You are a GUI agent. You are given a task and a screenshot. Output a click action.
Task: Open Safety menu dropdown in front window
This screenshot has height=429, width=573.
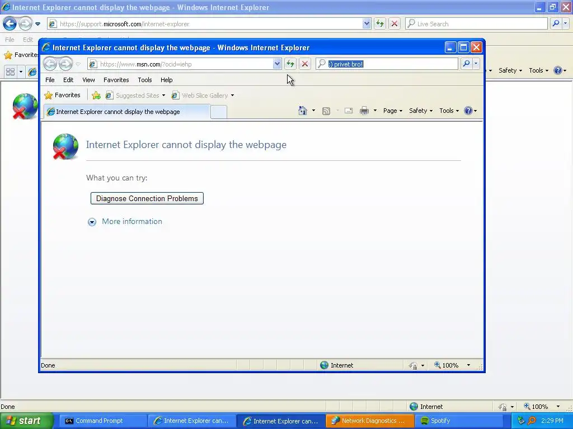pos(421,111)
